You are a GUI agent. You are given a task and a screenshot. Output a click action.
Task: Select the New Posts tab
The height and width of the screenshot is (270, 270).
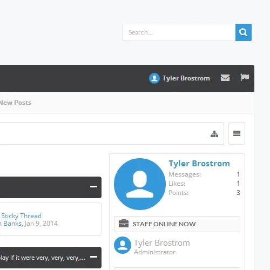(16, 103)
